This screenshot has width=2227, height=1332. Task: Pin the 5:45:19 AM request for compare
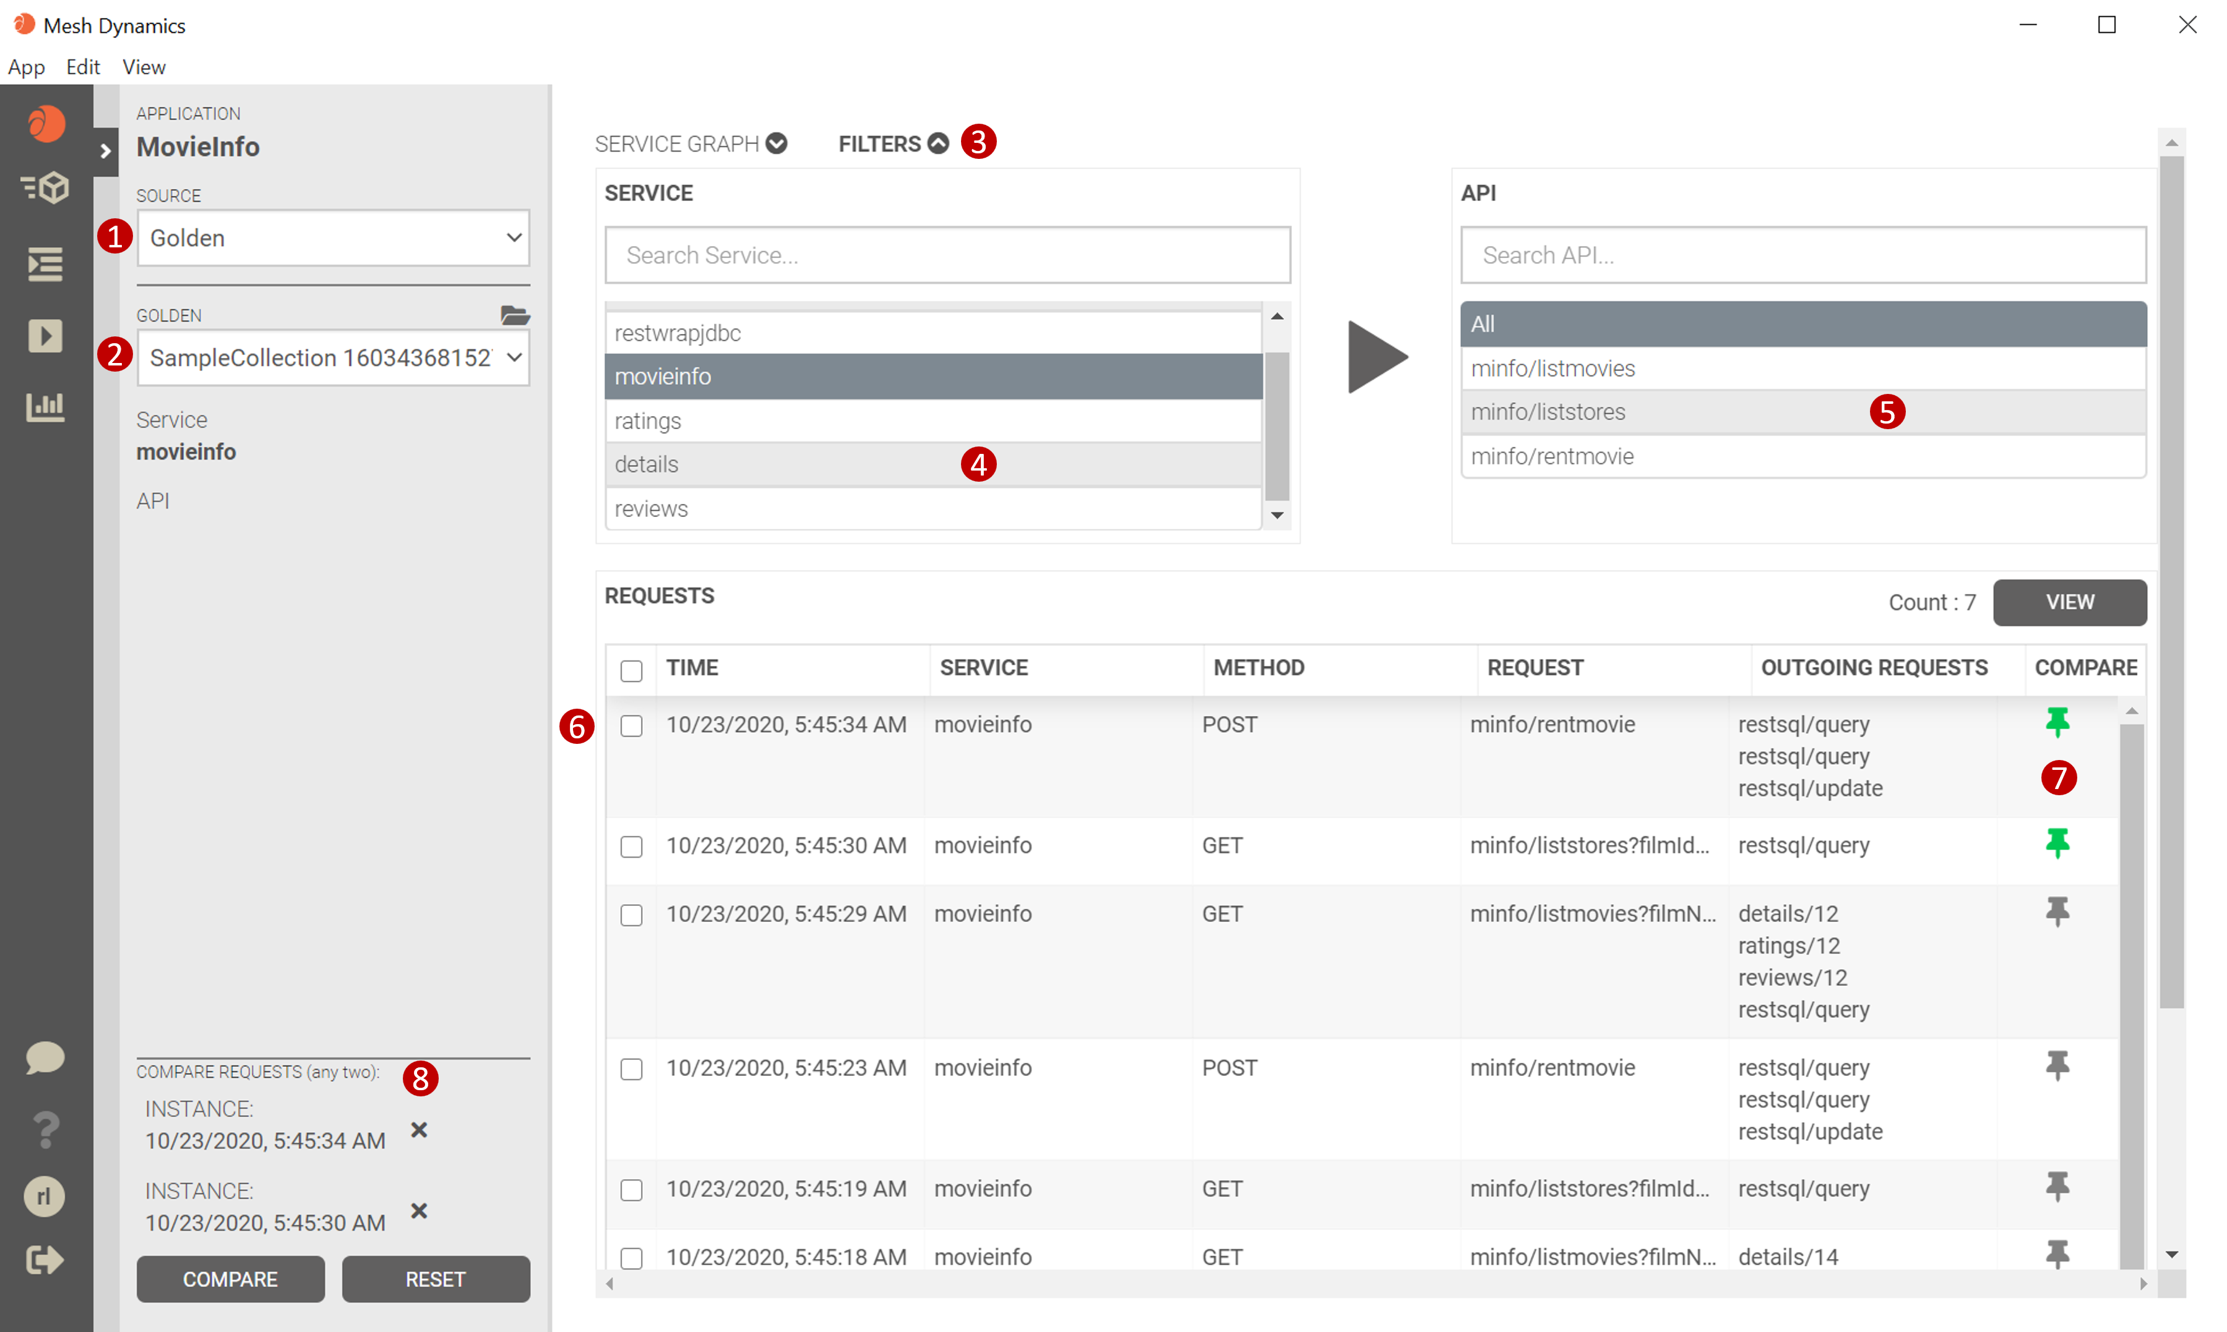(2056, 1187)
